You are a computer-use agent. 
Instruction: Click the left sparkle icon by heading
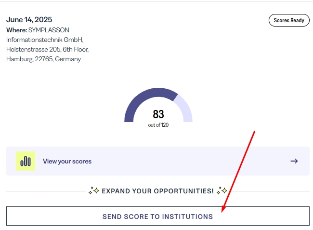(x=94, y=190)
